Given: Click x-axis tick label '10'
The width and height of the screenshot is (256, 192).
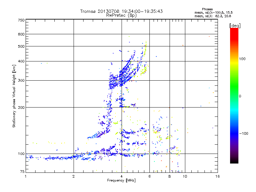Looking at the screenshot, I should click(185, 176).
